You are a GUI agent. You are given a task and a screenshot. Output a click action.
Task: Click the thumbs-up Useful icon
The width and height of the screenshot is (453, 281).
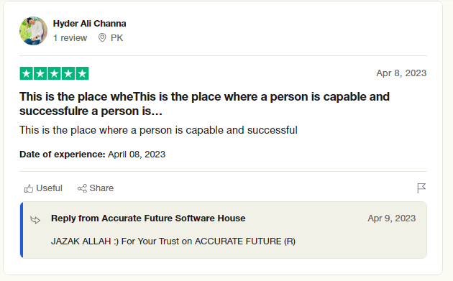tap(28, 188)
